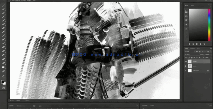Click the rainbow hue slider strip

209,25
